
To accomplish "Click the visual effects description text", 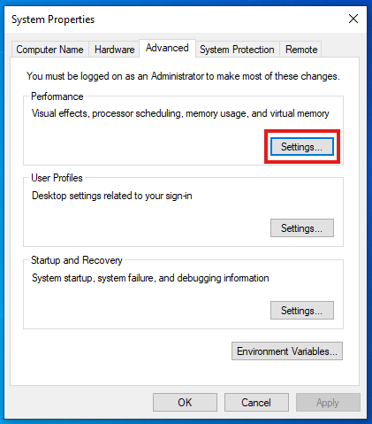I will [180, 113].
